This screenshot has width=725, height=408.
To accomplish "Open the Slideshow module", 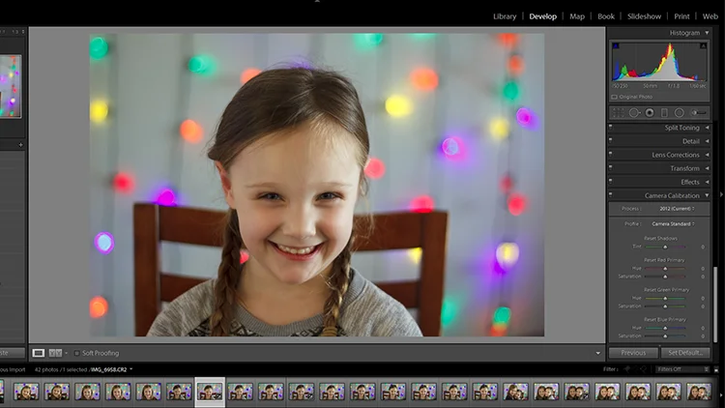I will [644, 16].
